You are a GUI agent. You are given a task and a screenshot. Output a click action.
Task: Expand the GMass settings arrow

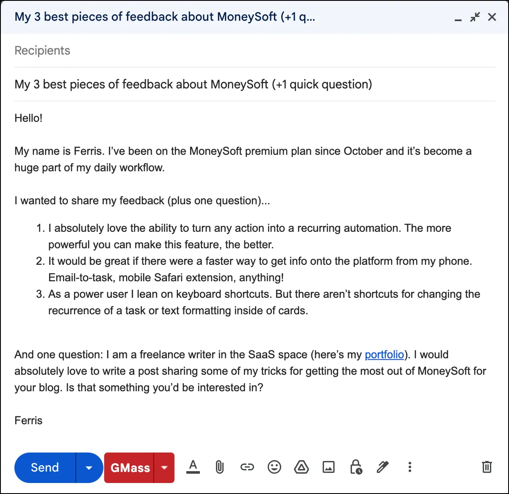click(164, 468)
